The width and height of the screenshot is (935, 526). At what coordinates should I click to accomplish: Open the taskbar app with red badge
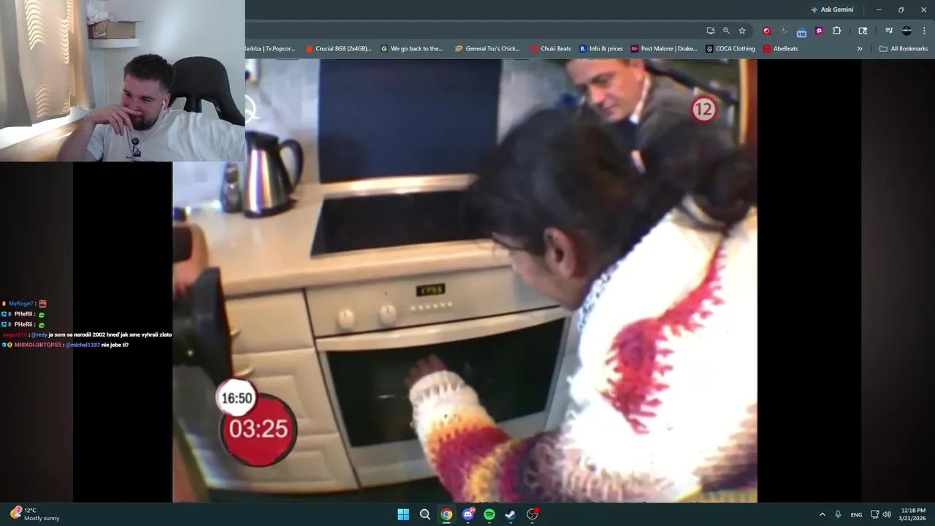click(533, 514)
